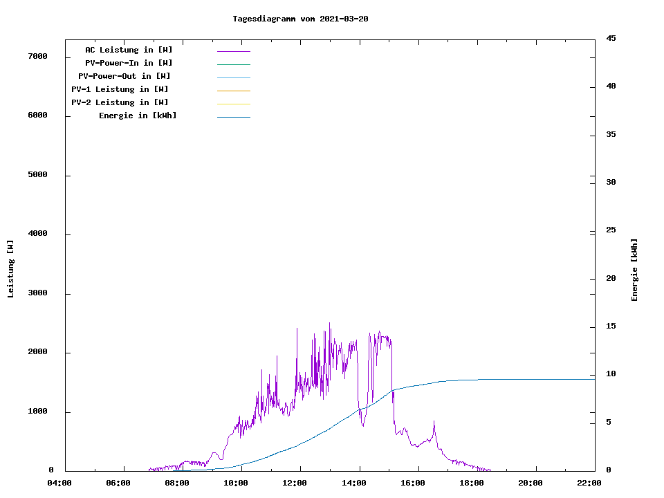Click the right axis label 'Energie [kWh]'
664x498 pixels.
[634, 270]
